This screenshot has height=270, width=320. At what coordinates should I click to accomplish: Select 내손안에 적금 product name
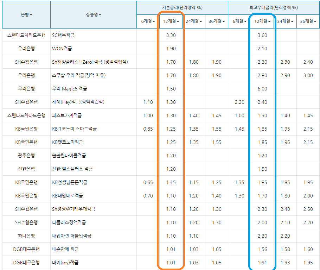tap(65, 249)
